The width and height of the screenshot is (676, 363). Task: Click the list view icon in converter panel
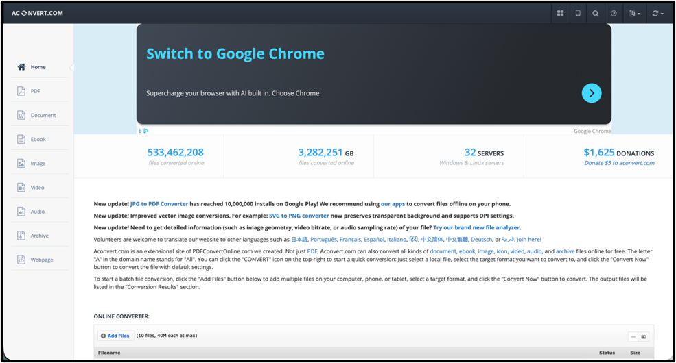(633, 337)
